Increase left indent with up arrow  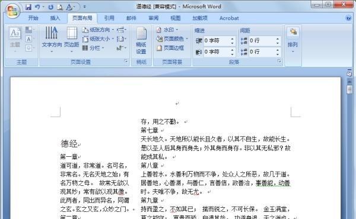coord(232,39)
